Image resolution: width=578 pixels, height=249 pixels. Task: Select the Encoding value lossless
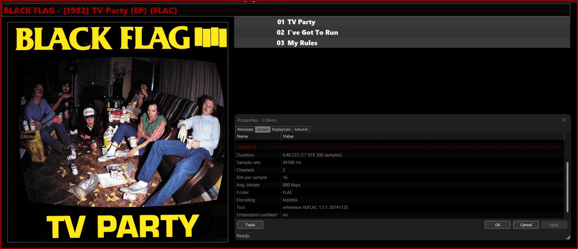pos(290,200)
